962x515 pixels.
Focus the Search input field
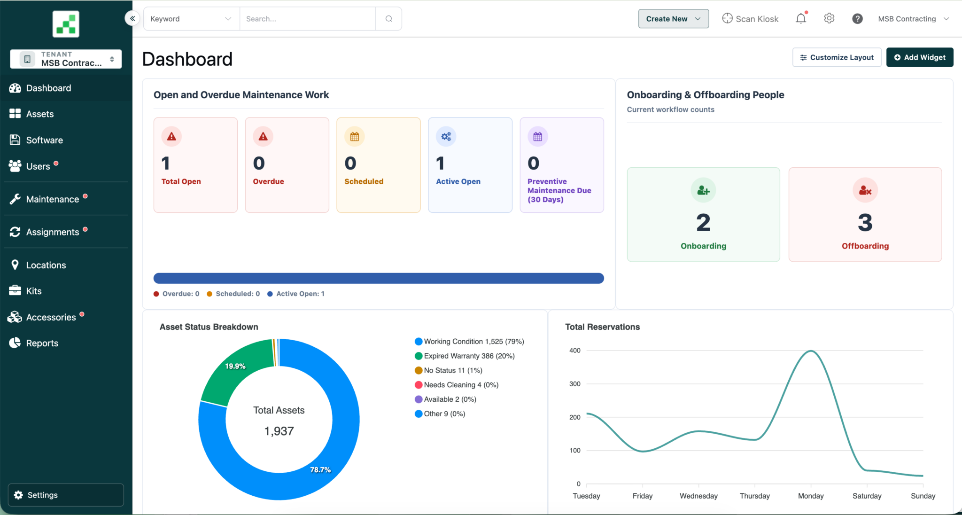tap(308, 19)
